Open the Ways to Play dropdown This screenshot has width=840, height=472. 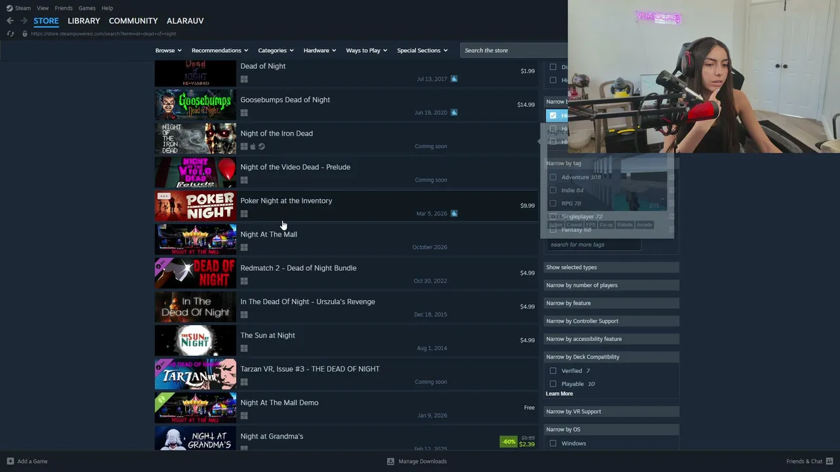tap(367, 50)
